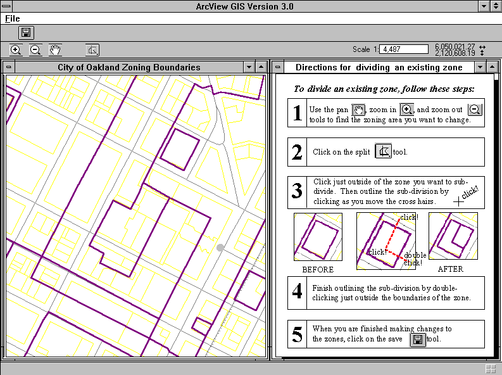
Task: Click the coordinates readout 6,050,021.27
Action: click(455, 47)
